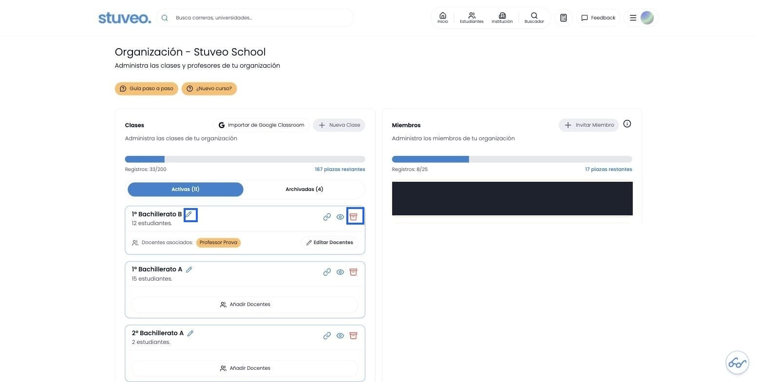The height and width of the screenshot is (382, 757).
Task: Open Institución section icon
Action: click(x=502, y=18)
